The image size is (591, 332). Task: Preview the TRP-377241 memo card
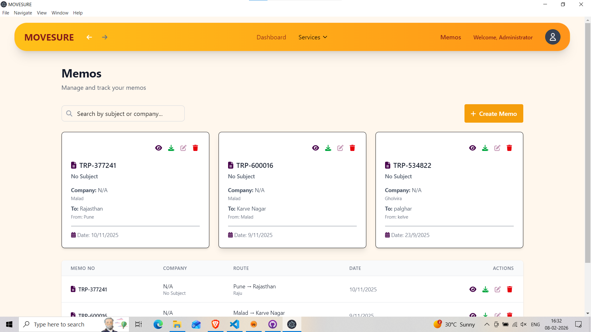[x=159, y=148]
